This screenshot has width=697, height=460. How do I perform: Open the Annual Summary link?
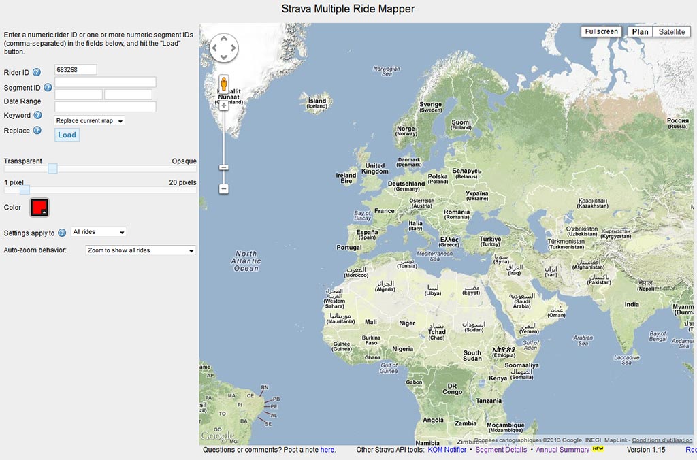tap(563, 450)
